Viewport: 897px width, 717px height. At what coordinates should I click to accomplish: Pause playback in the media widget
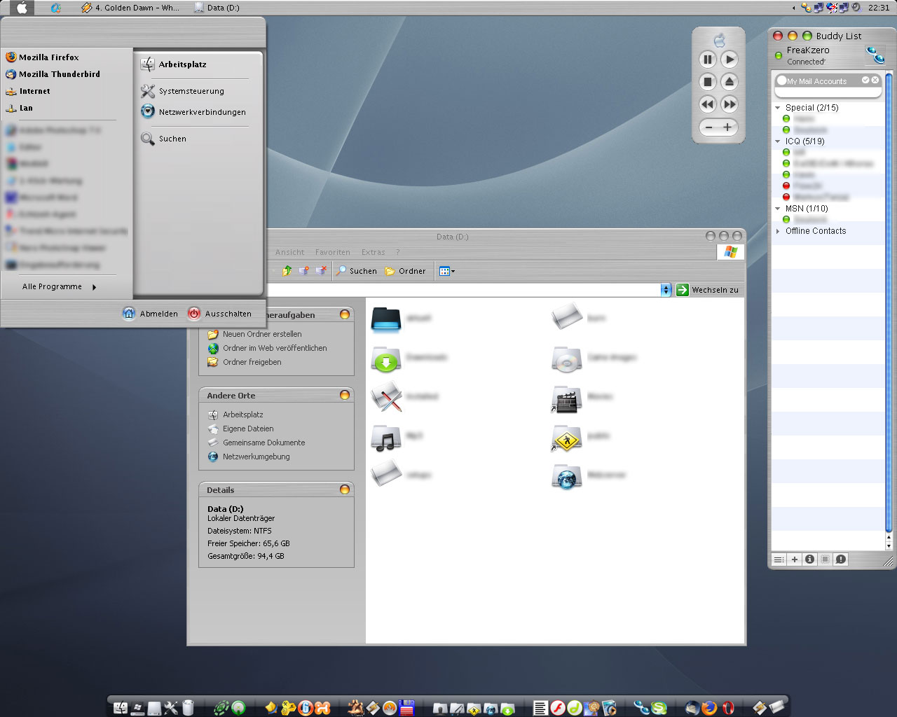coord(708,60)
